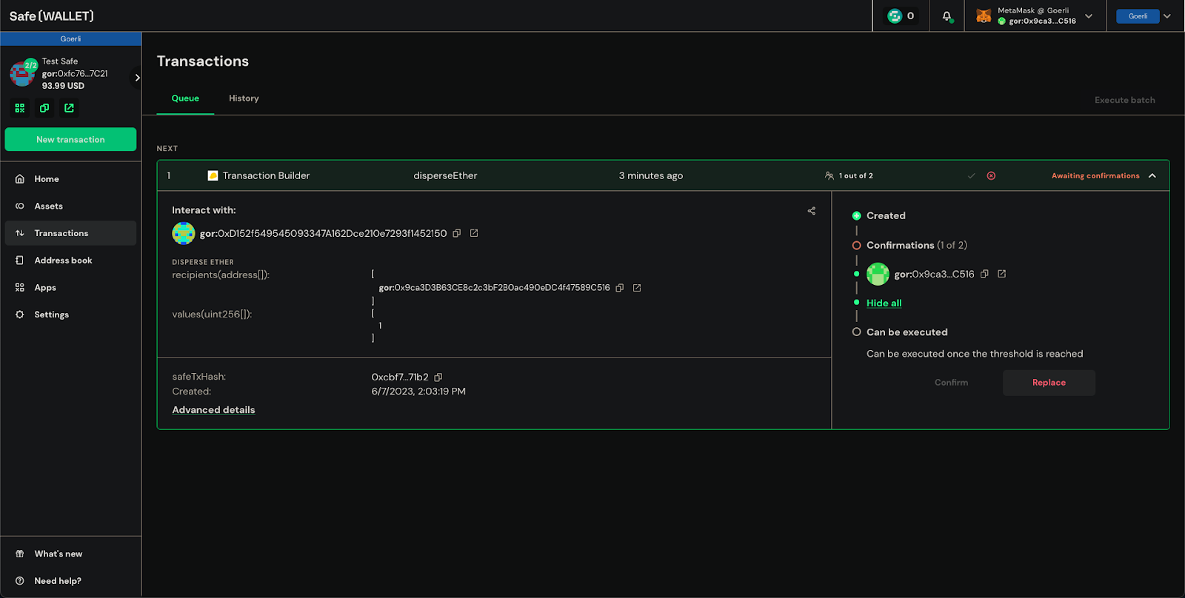Open the Goerli network dropdown
Image resolution: width=1185 pixels, height=598 pixels.
tap(1144, 16)
